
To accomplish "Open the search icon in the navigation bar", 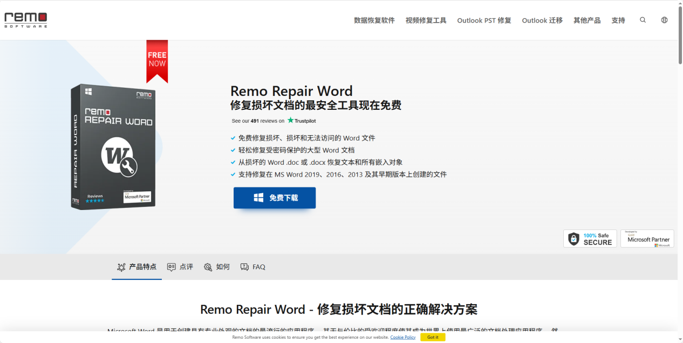I will point(643,20).
